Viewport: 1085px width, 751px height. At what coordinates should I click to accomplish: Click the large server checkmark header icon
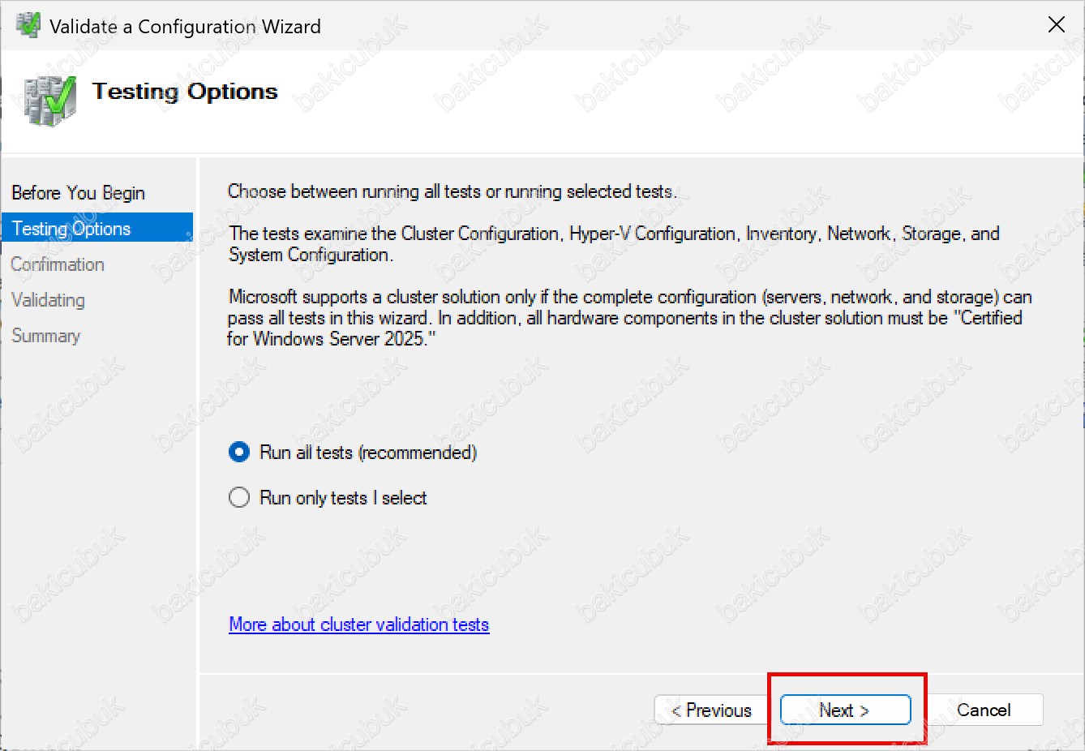coord(50,101)
